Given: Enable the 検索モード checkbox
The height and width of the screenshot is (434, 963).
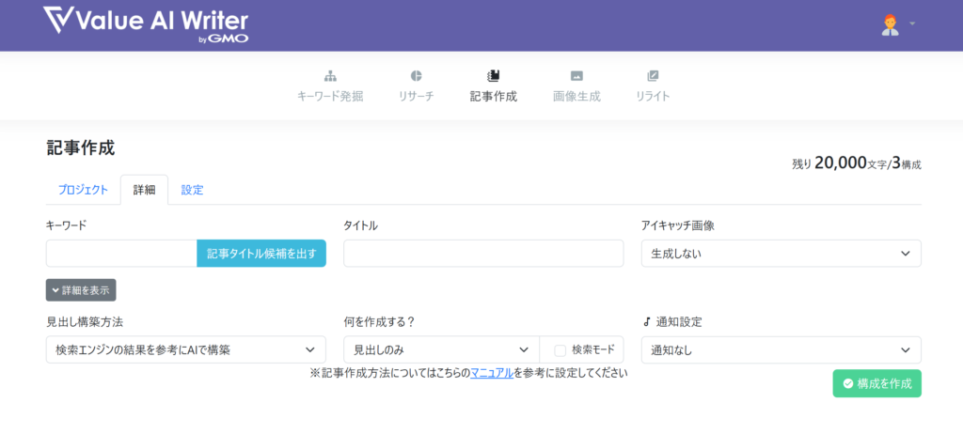Looking at the screenshot, I should click(x=560, y=350).
